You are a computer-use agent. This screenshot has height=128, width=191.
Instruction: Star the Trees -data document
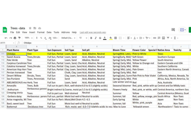point(30,28)
